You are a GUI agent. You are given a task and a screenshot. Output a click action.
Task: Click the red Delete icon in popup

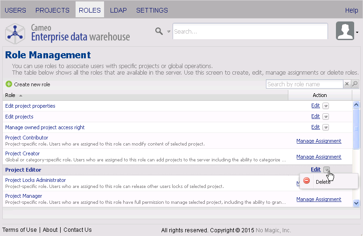click(x=307, y=181)
